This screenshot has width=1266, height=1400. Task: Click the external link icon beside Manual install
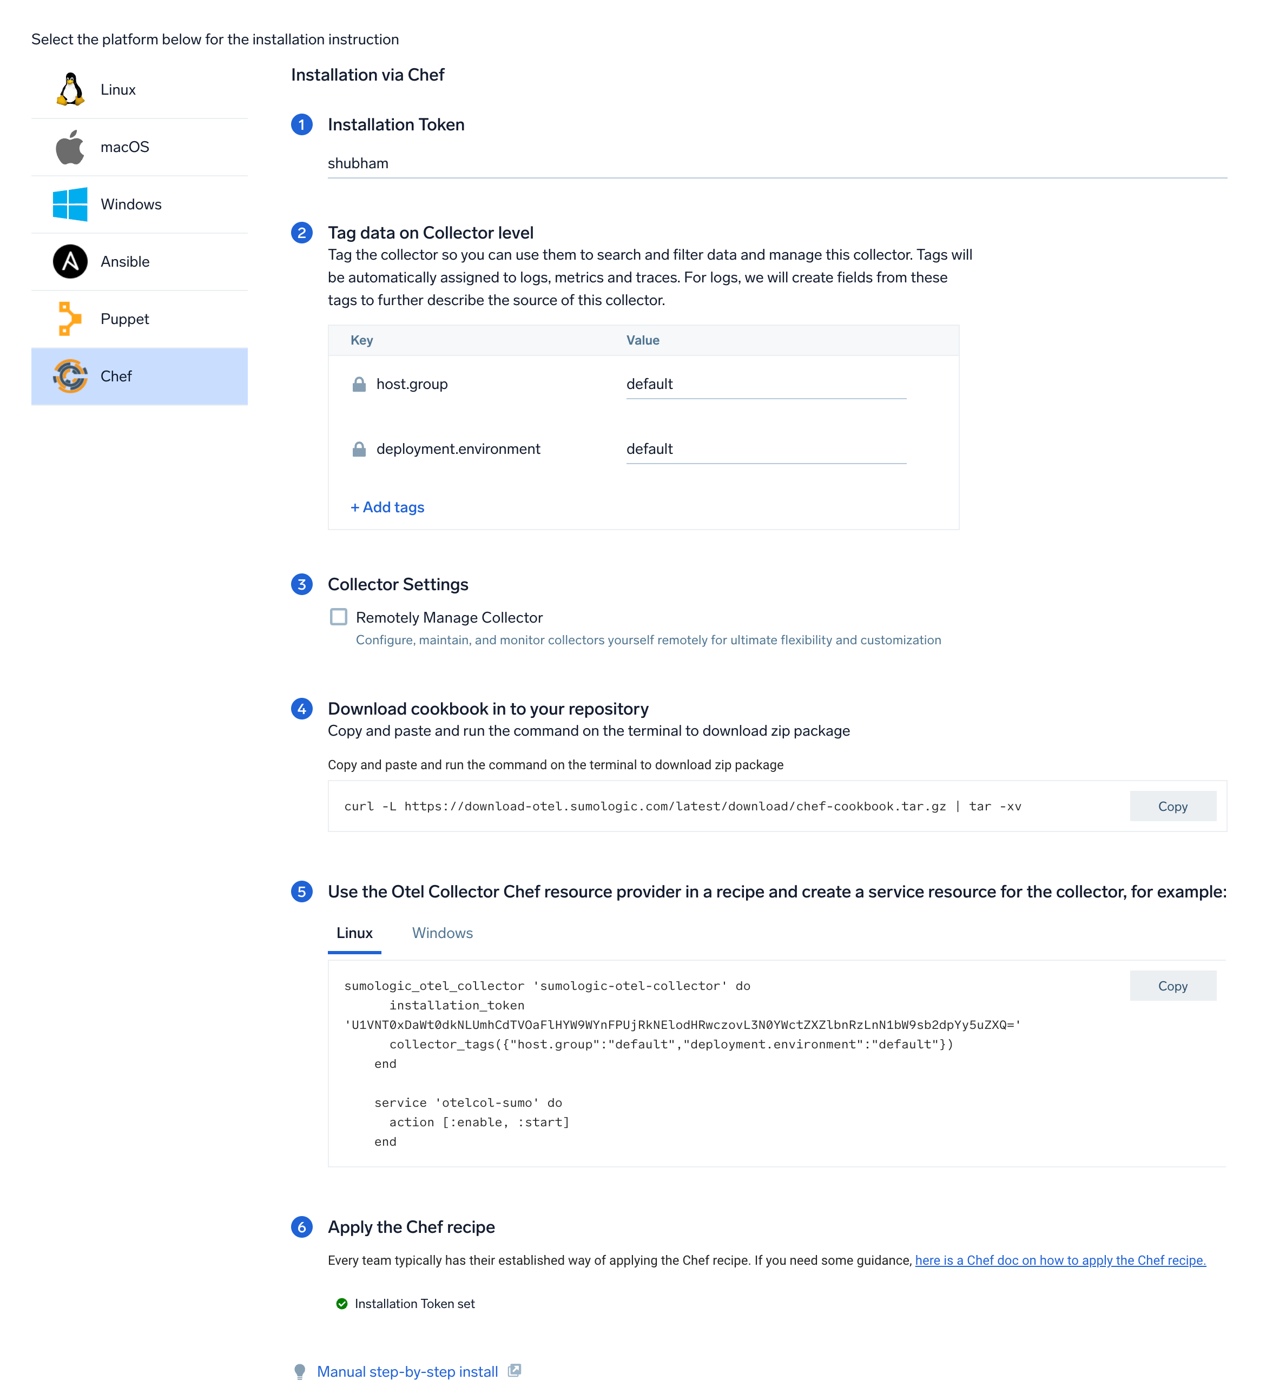[x=515, y=1371]
